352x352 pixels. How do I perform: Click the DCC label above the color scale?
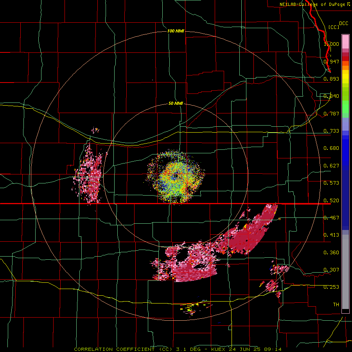click(343, 23)
